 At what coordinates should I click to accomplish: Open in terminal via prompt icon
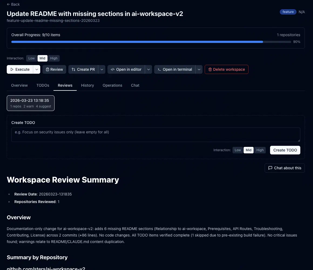point(159,69)
